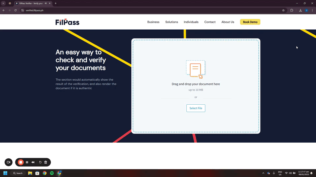The width and height of the screenshot is (316, 177).
Task: Go forward in the browser
Action: point(9,10)
